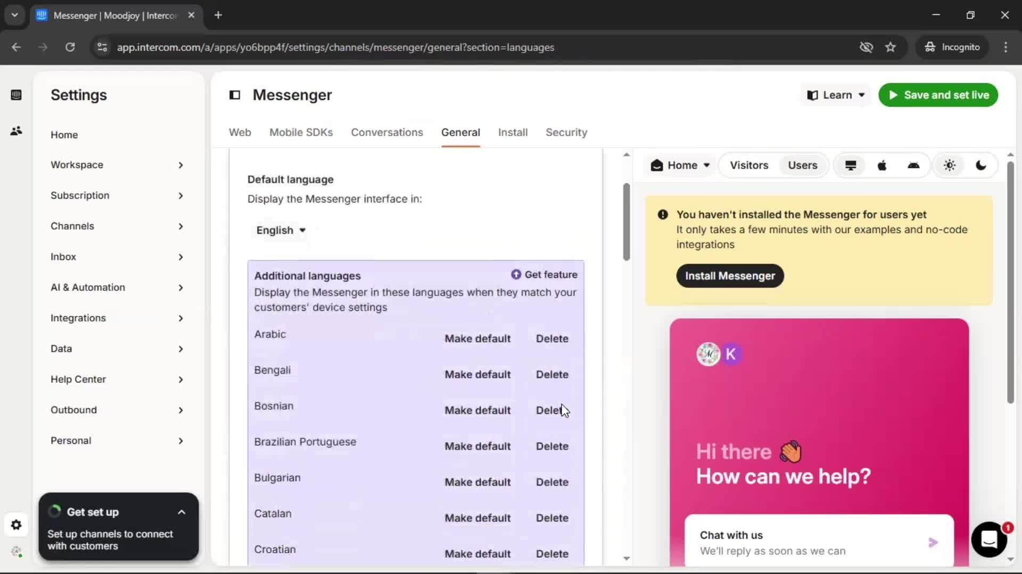Go back in browser history
This screenshot has width=1022, height=574.
click(x=17, y=47)
